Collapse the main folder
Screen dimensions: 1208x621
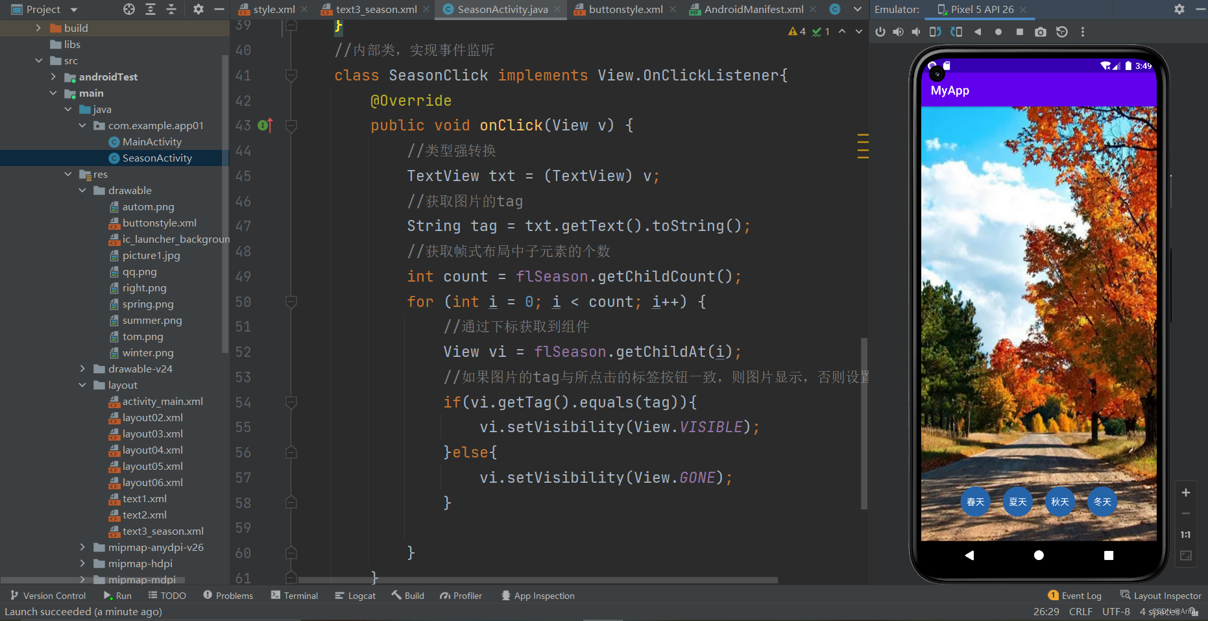coord(53,93)
